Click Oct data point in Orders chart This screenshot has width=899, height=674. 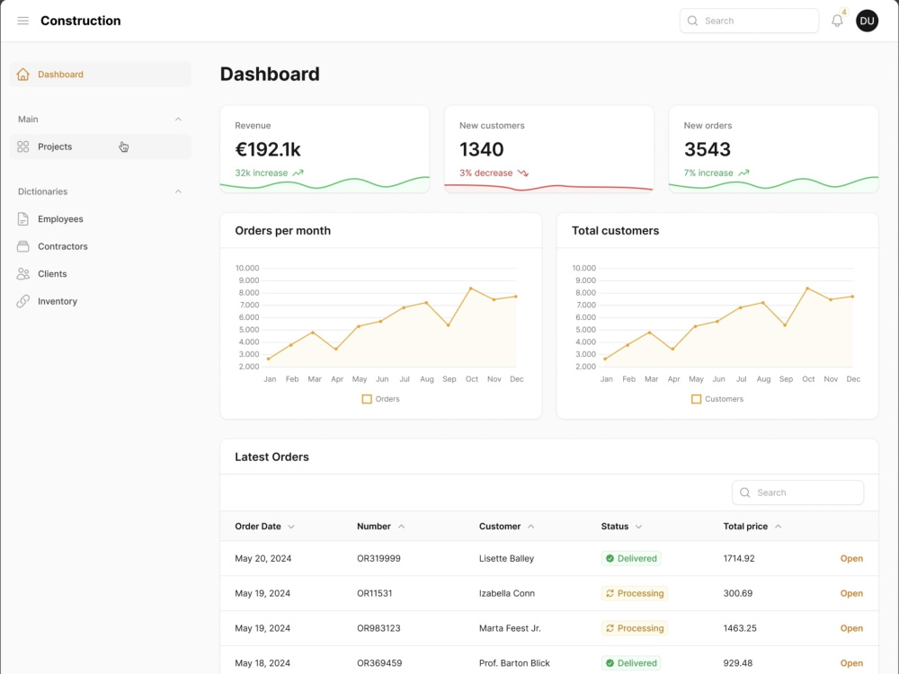point(471,288)
